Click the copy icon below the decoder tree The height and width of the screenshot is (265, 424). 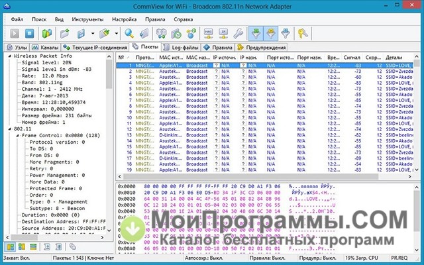coord(72,246)
